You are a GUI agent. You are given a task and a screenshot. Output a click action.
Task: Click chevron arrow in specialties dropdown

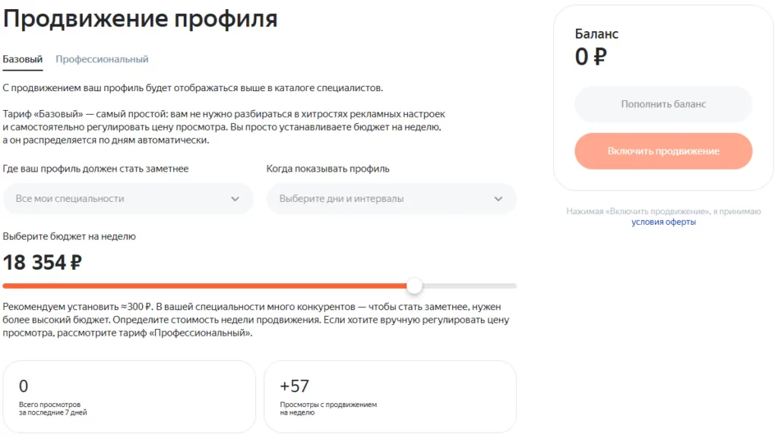pyautogui.click(x=235, y=199)
